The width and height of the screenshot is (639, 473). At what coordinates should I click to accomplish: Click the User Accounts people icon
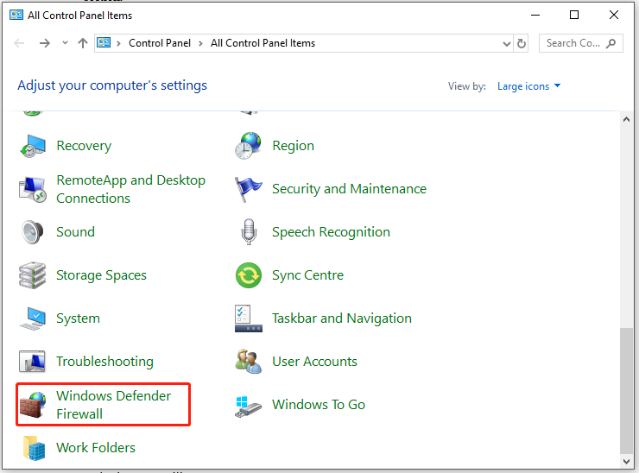(x=249, y=362)
